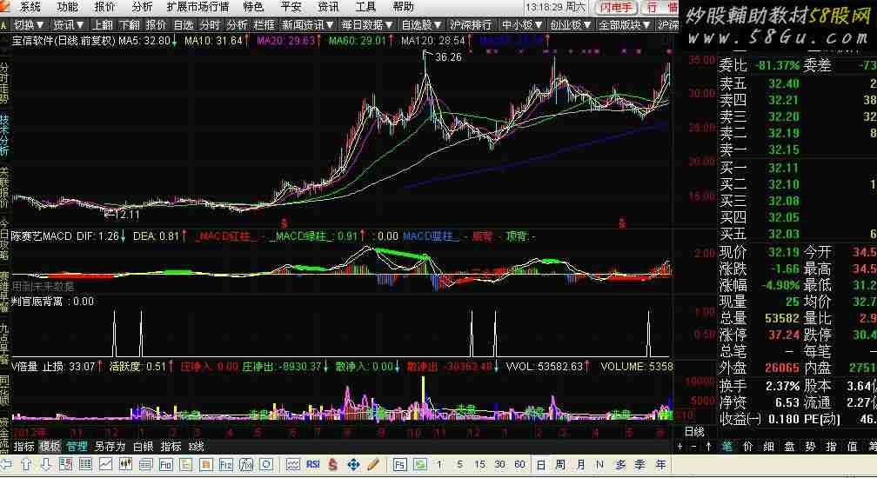The height and width of the screenshot is (478, 877).
Task: Click the red dollar sign icon
Action: click(x=332, y=464)
